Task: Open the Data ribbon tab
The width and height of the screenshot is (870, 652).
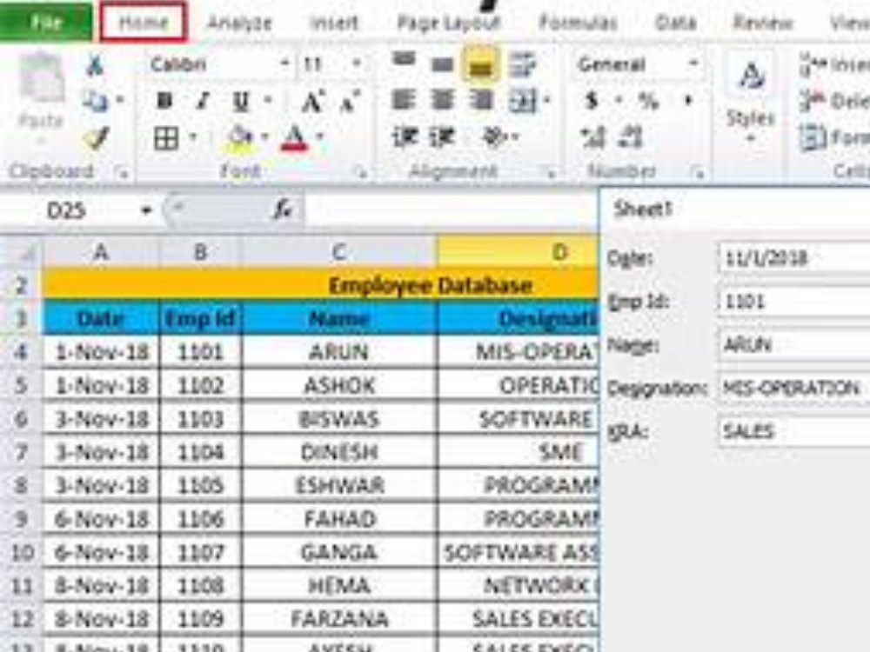Action: point(676,23)
